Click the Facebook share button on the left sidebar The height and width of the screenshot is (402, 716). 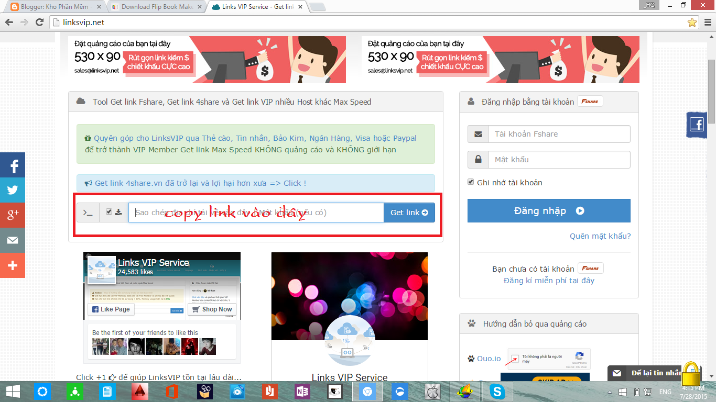point(13,165)
